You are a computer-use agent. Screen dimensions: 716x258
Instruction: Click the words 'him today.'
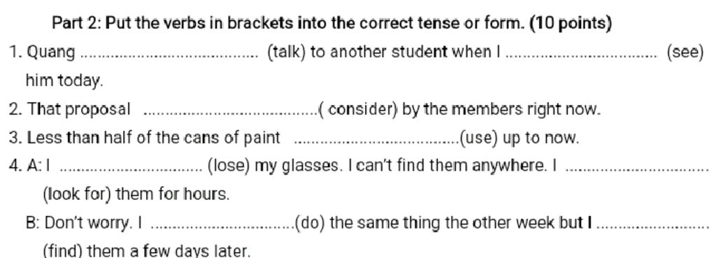click(x=64, y=81)
